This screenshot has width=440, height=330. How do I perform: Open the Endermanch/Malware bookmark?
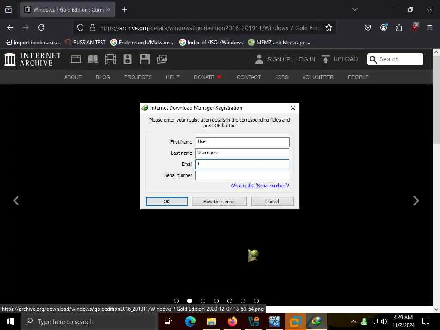pyautogui.click(x=142, y=43)
